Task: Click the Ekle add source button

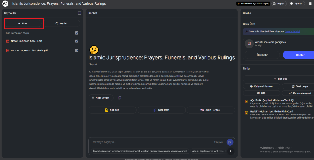Action: [23, 24]
